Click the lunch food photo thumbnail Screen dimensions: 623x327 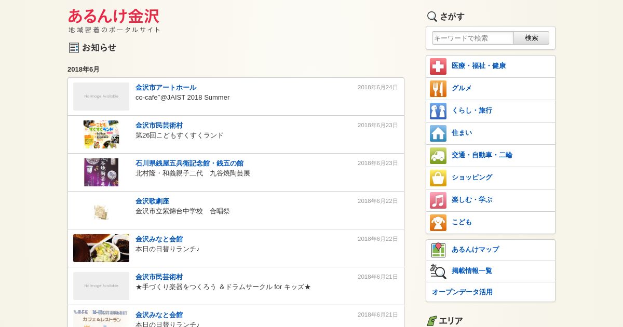tap(101, 248)
